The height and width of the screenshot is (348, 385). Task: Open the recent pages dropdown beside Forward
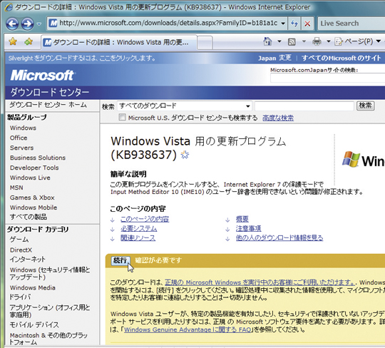pyautogui.click(x=39, y=24)
